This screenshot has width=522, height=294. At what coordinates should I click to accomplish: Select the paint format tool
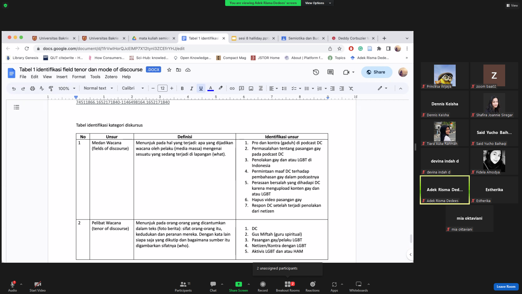tap(51, 88)
